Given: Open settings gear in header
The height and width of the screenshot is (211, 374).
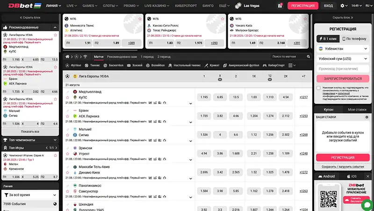Looking at the screenshot, I should [342, 6].
